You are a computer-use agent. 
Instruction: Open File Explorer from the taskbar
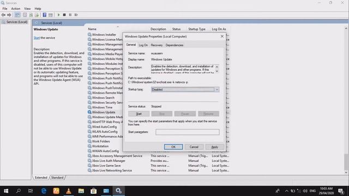coord(81,191)
